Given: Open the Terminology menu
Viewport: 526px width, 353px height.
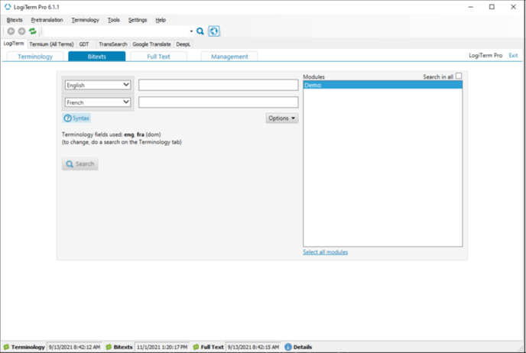Looking at the screenshot, I should tap(85, 20).
